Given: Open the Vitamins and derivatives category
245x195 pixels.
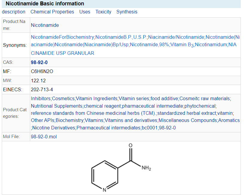Looking at the screenshot, I should point(131,120).
